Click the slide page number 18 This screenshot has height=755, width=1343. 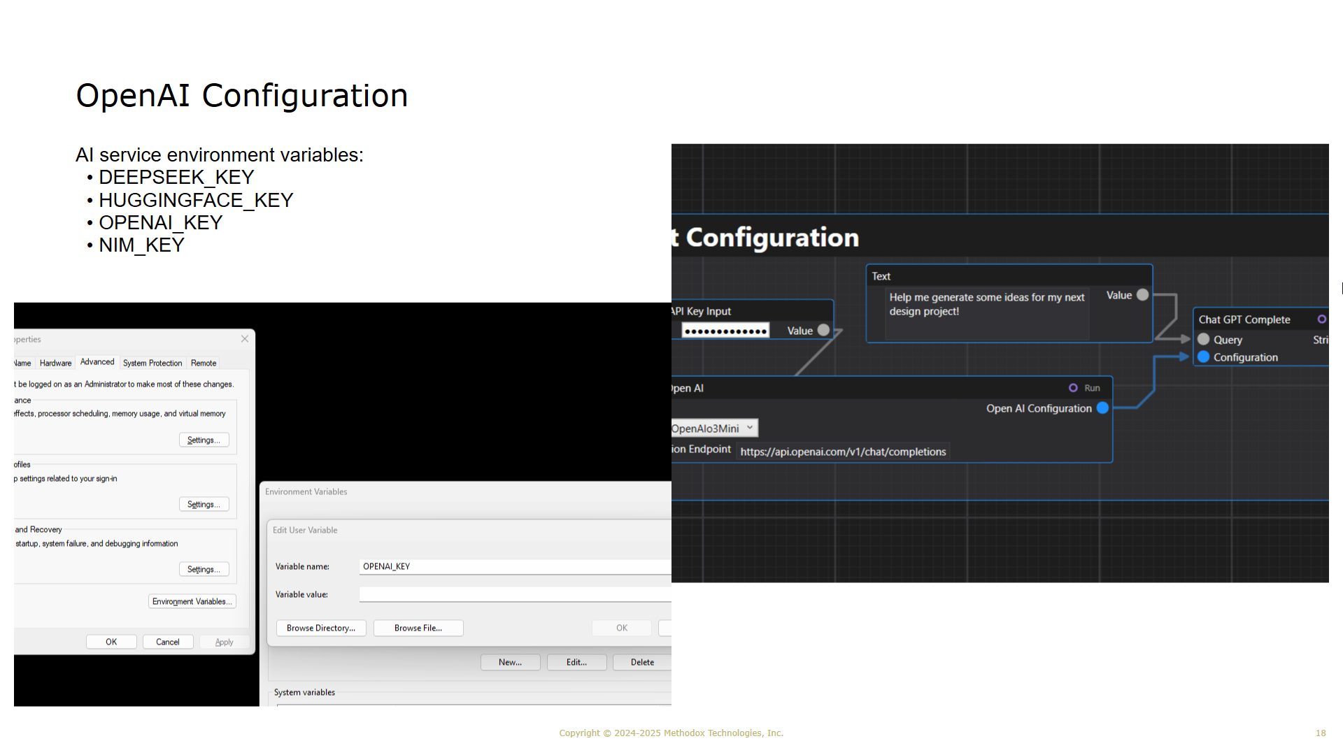pyautogui.click(x=1321, y=733)
